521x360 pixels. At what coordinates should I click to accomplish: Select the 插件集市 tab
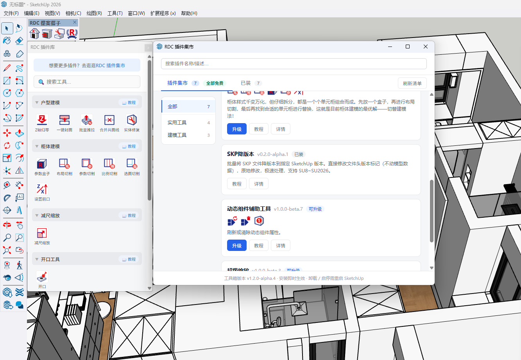pyautogui.click(x=177, y=83)
